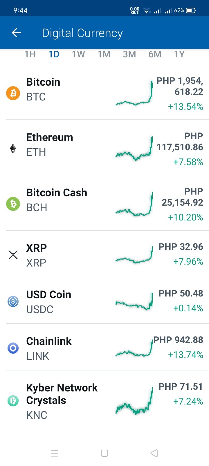Tap the Kyber Network Crystals logo icon
This screenshot has height=466, width=209.
pos(13,401)
